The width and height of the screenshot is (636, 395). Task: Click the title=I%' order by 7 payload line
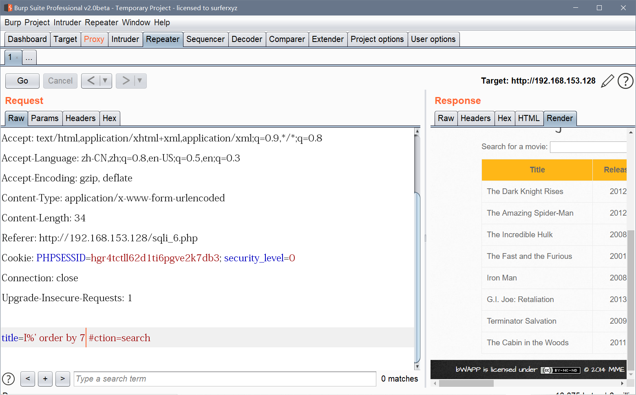click(207, 338)
